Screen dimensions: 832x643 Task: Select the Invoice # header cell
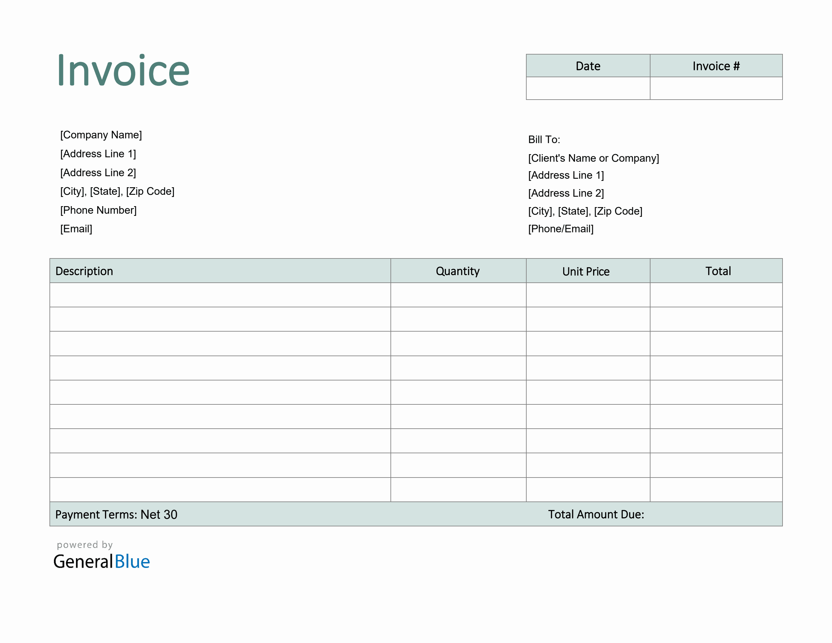[x=716, y=66]
